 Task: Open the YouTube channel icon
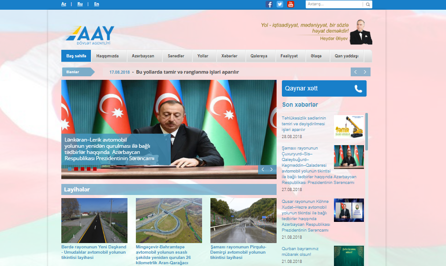290,4
